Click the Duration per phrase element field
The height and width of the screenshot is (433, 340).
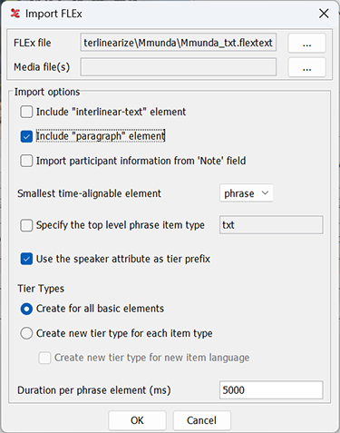tap(271, 390)
